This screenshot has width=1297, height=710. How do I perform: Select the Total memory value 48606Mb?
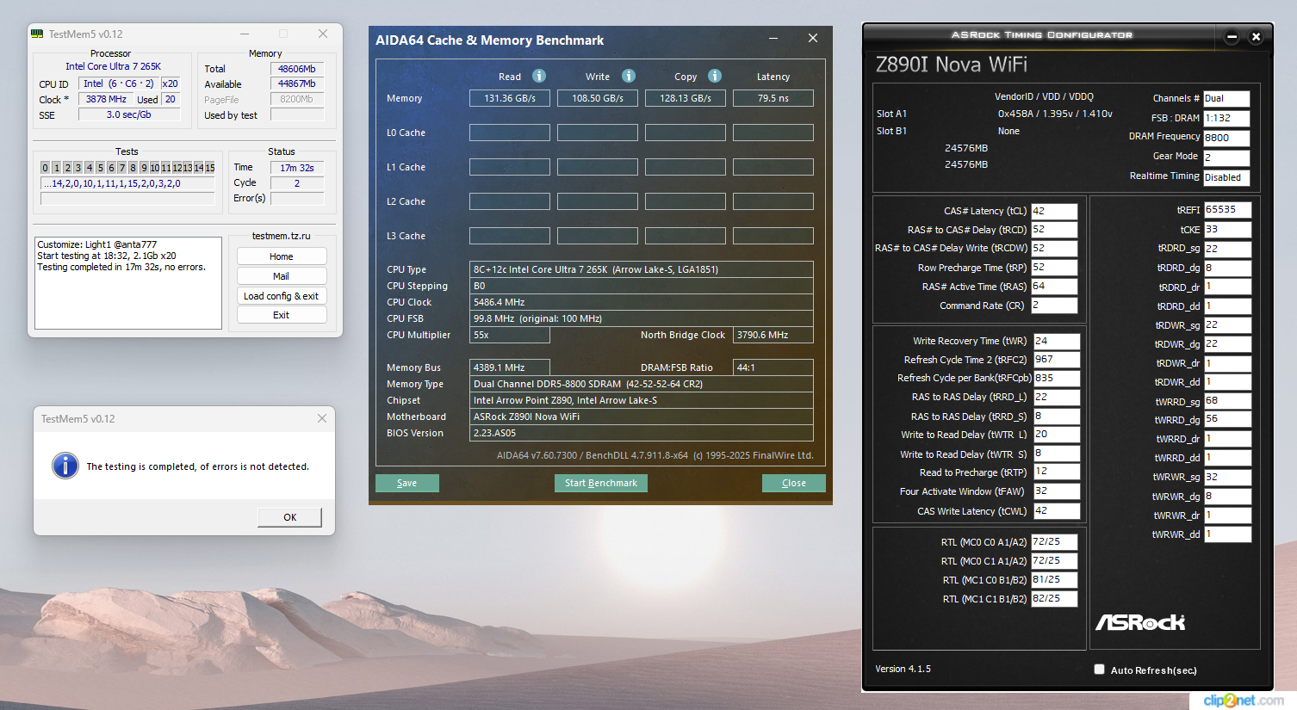tap(297, 69)
